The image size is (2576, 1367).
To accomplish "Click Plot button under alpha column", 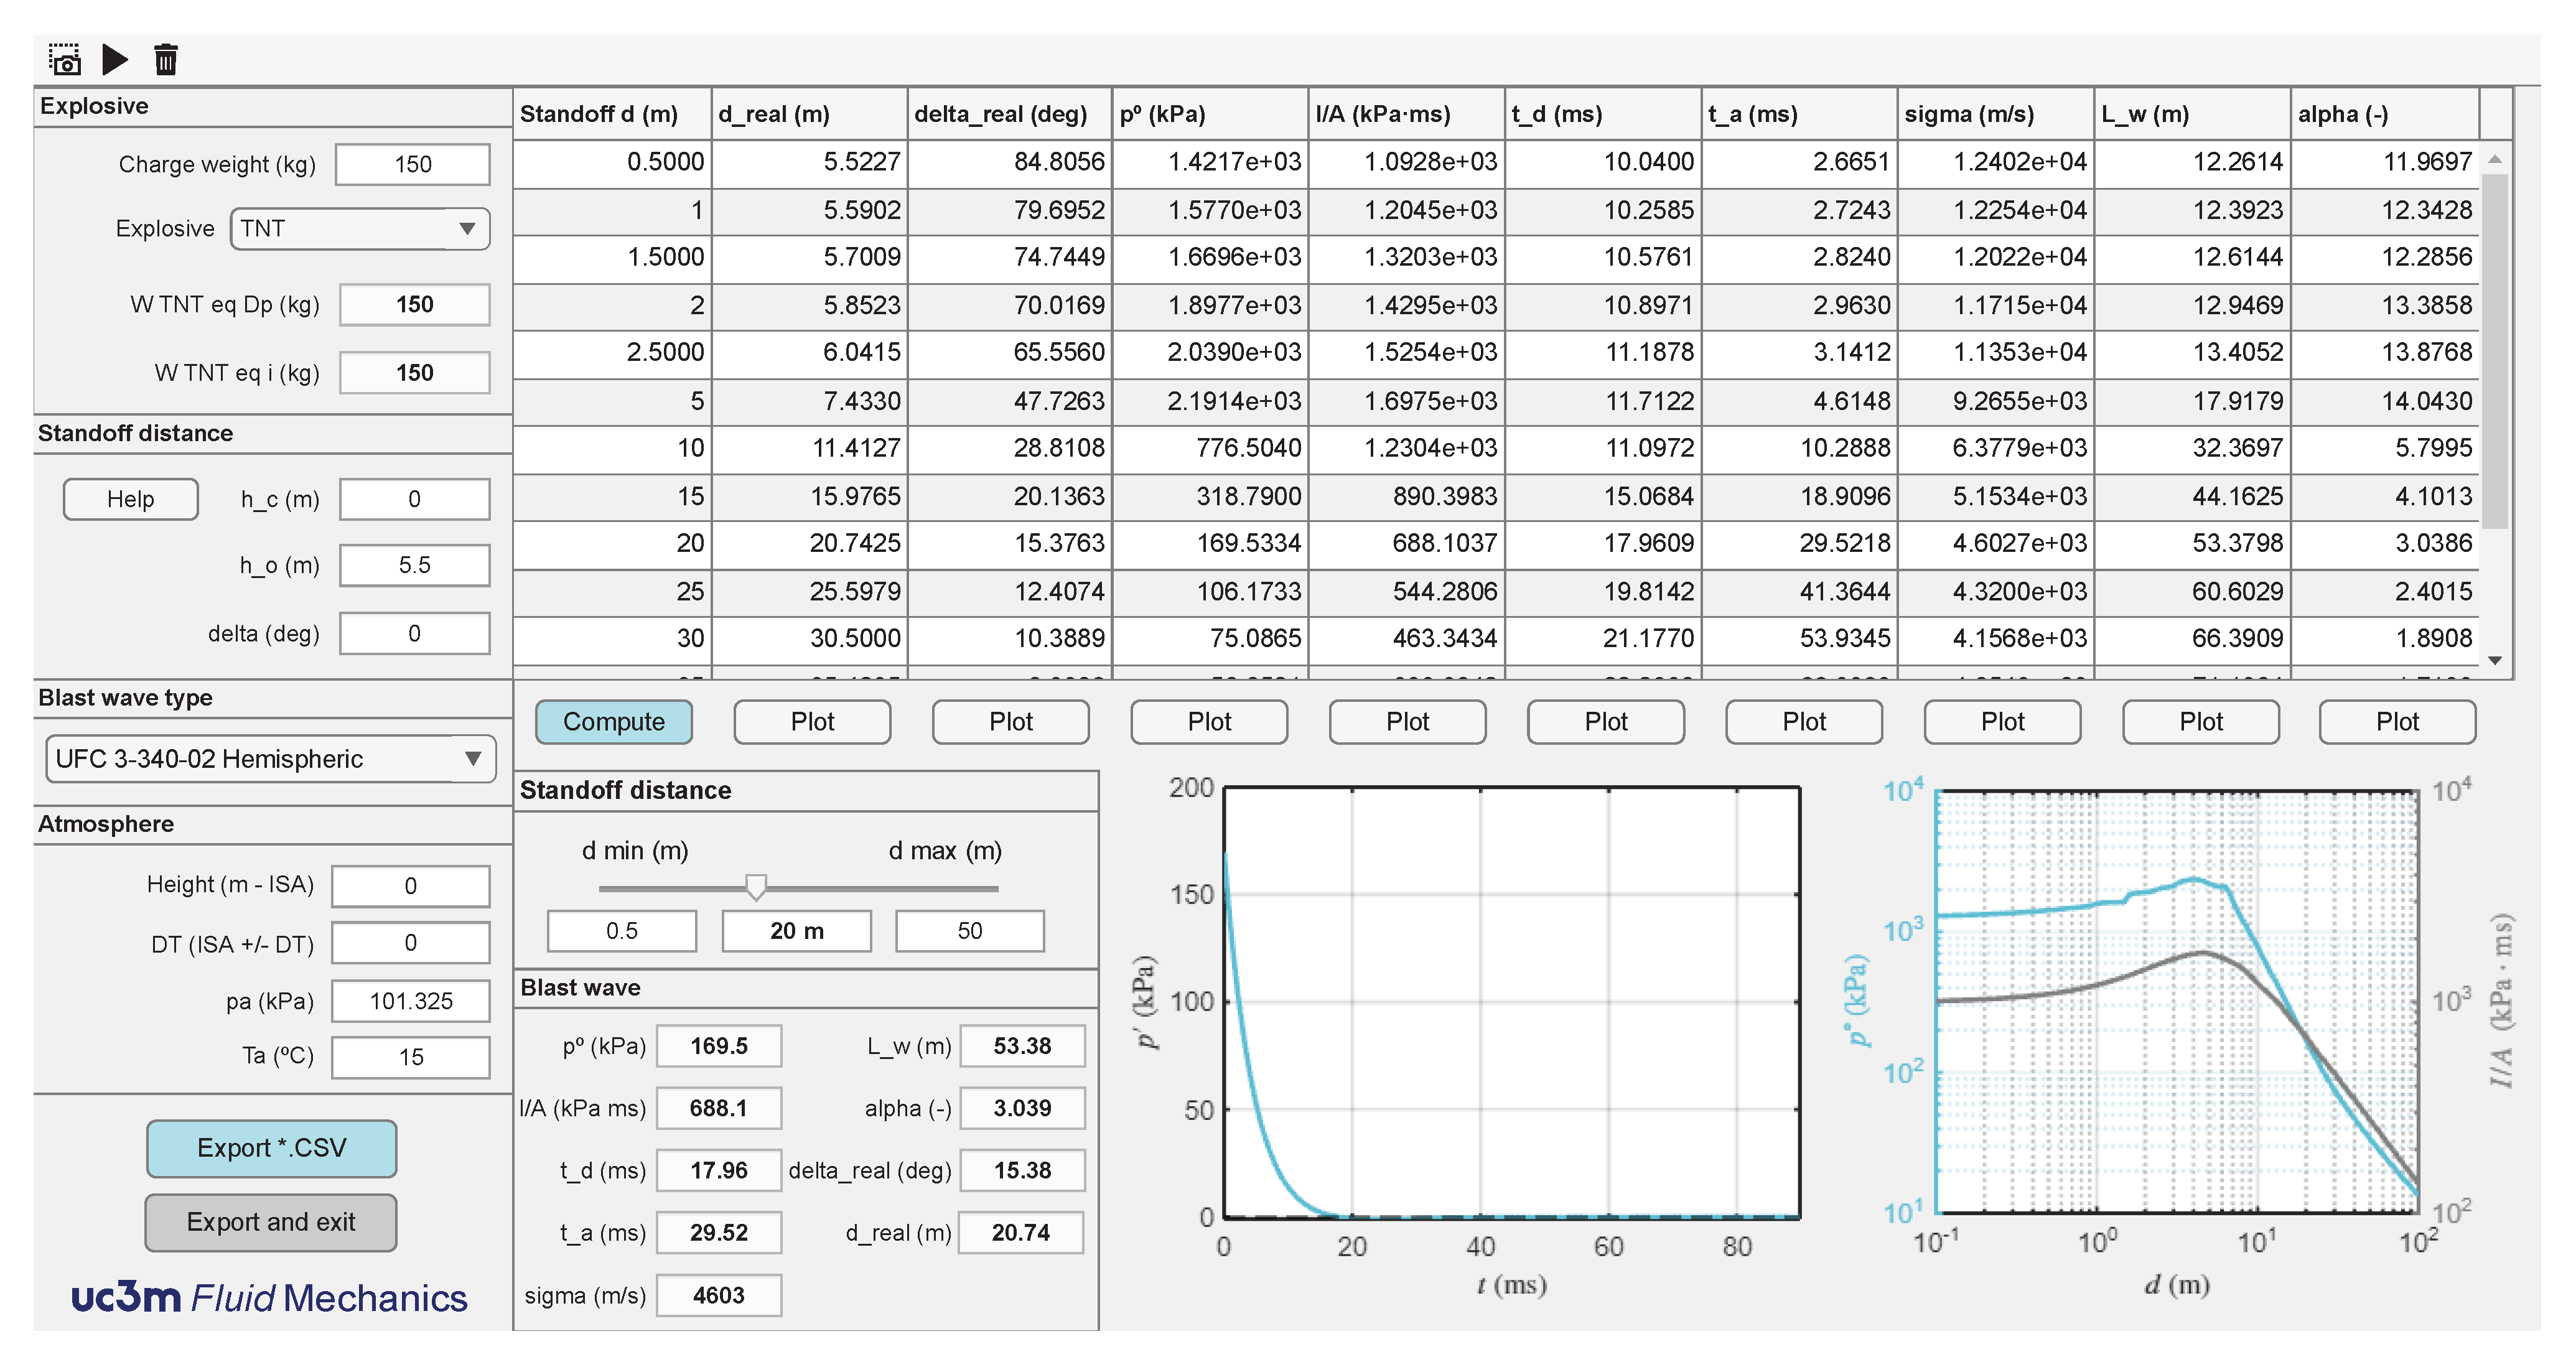I will coord(2396,722).
